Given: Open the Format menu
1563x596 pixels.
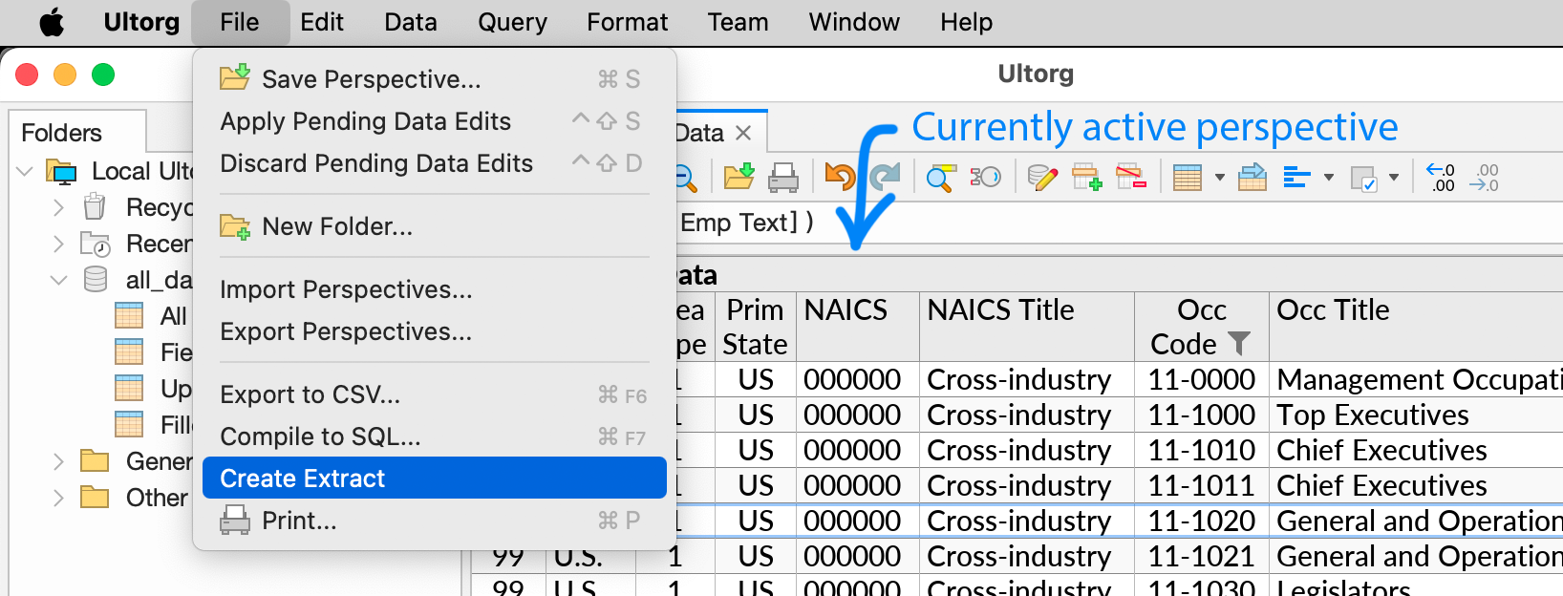Looking at the screenshot, I should 628,22.
